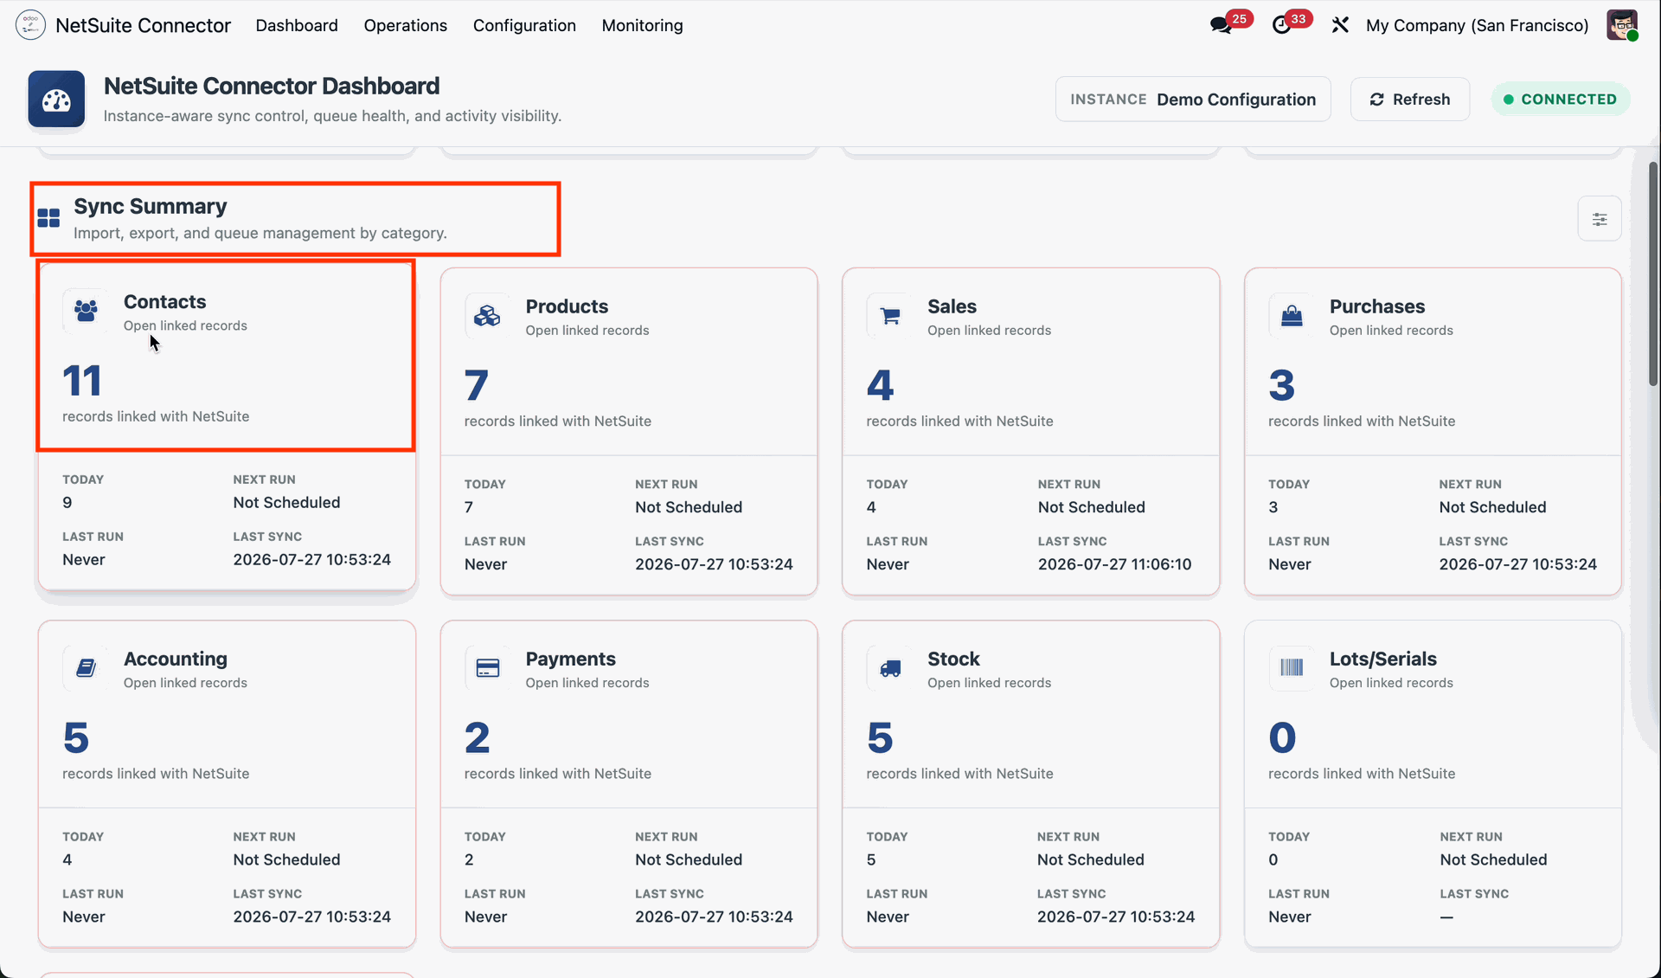1661x978 pixels.
Task: Open the Operations menu
Action: pyautogui.click(x=406, y=25)
